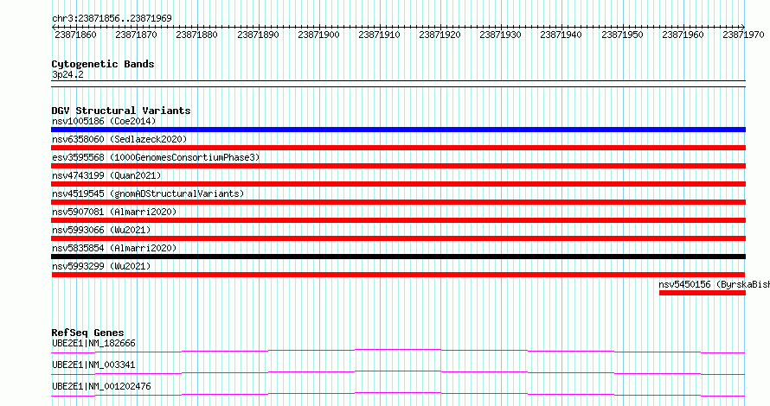
Task: Select the nsv6358060 (Sedlazeck2020) label
Action: pos(119,139)
